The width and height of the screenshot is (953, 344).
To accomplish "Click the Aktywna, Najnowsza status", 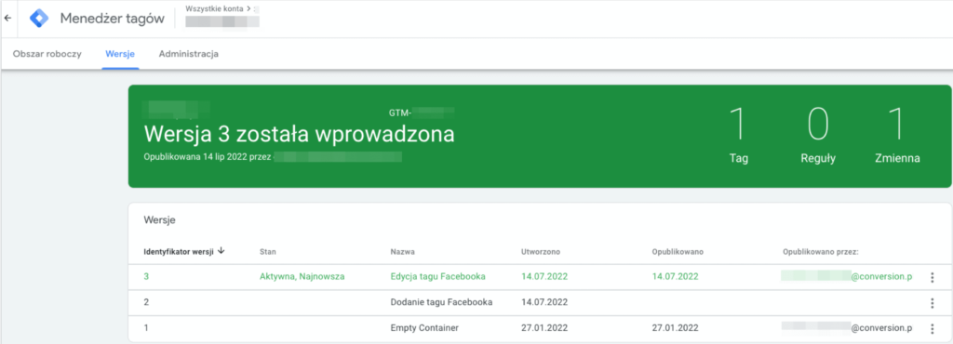I will 302,277.
